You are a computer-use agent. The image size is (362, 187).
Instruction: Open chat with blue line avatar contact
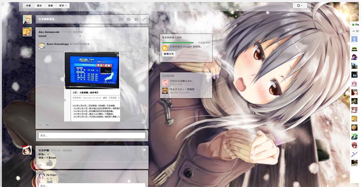(354, 154)
